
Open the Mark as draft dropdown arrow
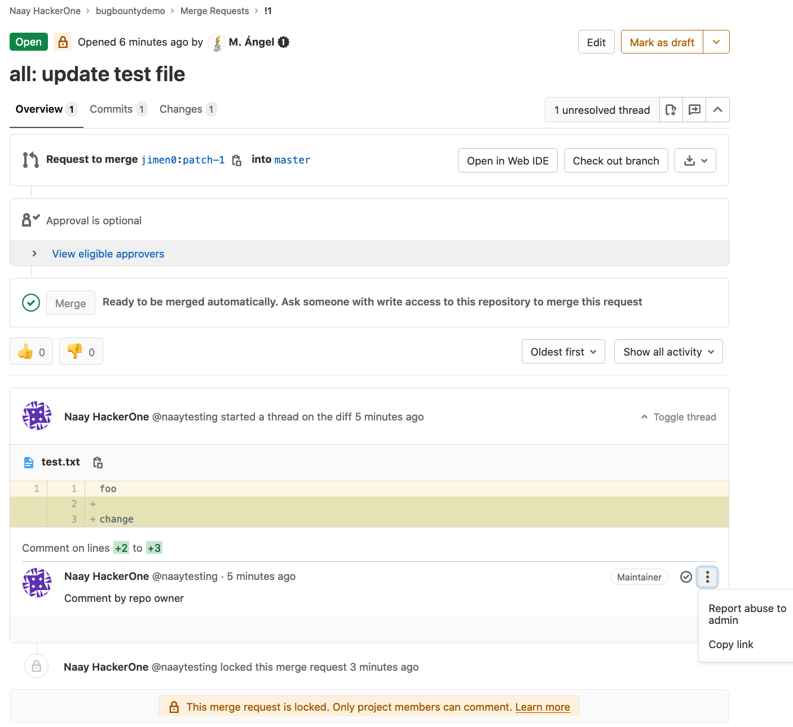coord(716,42)
